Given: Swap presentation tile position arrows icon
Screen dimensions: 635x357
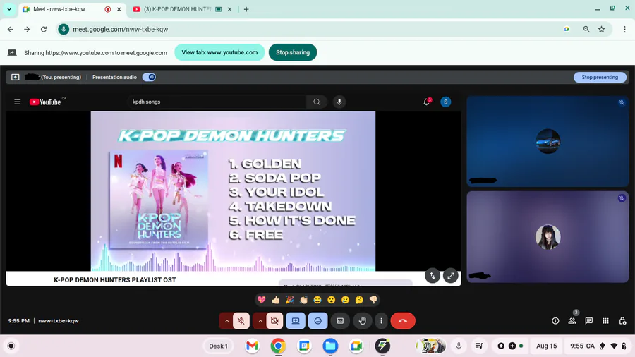Looking at the screenshot, I should click(432, 276).
